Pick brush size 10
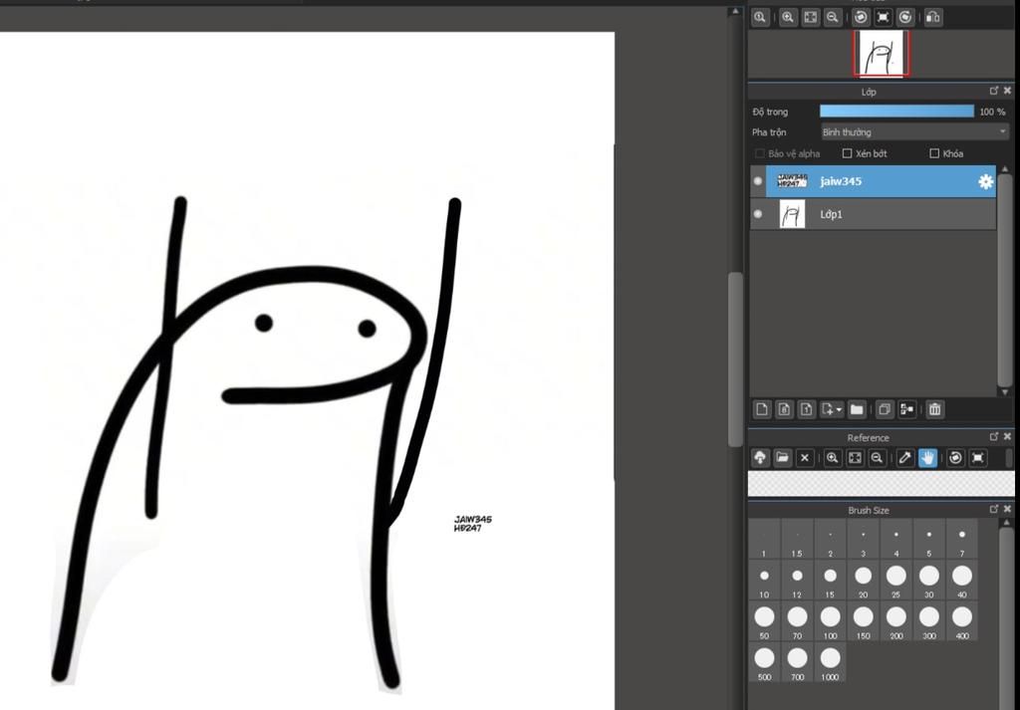This screenshot has width=1020, height=710. 764,580
